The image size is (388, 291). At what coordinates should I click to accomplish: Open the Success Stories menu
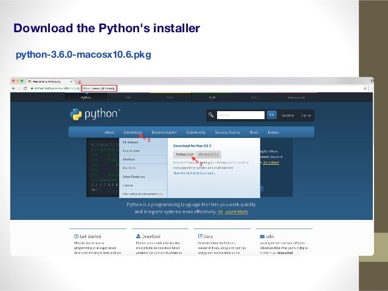[227, 132]
